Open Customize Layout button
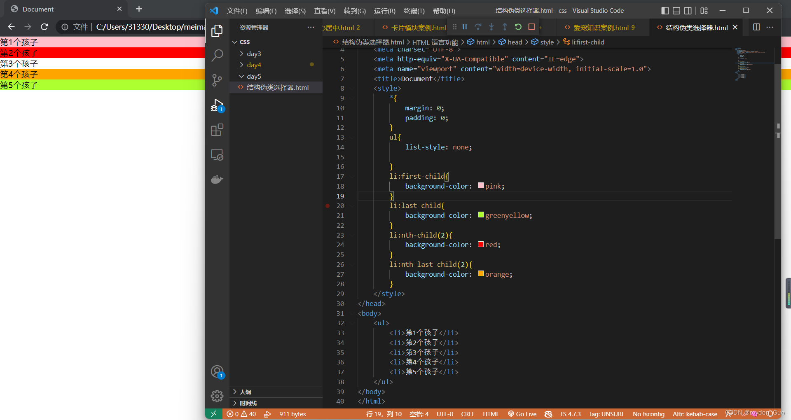This screenshot has width=791, height=420. click(704, 11)
